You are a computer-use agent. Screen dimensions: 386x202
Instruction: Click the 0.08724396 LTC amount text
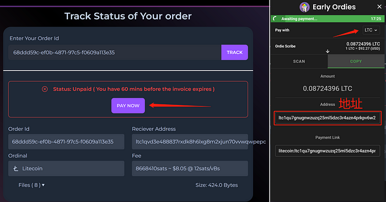(328, 88)
